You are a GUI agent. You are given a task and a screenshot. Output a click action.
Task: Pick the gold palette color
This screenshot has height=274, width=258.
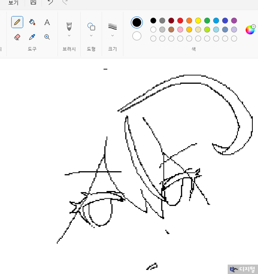pyautogui.click(x=189, y=29)
